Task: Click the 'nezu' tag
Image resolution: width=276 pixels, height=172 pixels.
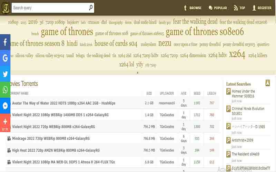Action: tap(165, 43)
